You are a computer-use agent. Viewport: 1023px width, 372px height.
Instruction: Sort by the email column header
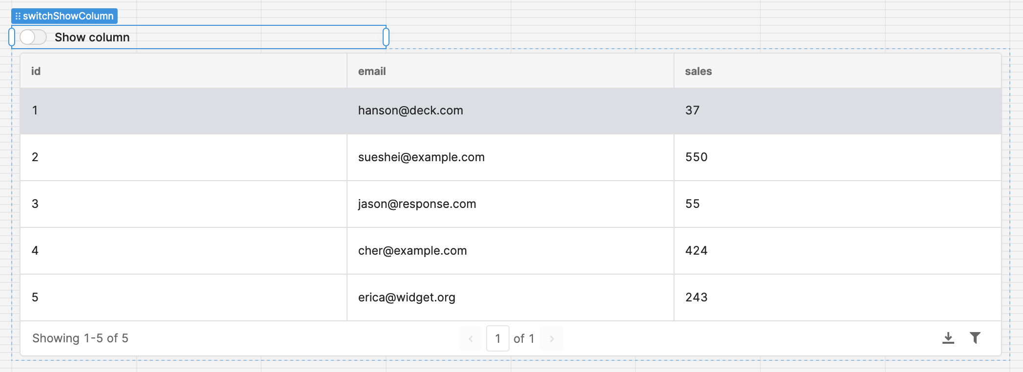point(372,71)
